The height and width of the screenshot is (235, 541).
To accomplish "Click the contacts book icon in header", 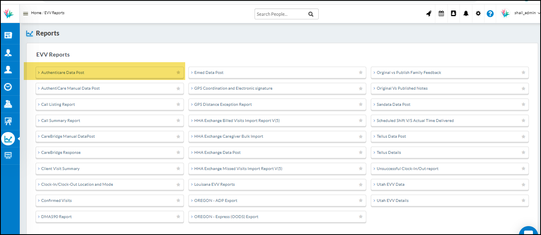I will [453, 13].
